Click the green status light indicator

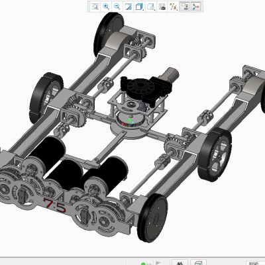(143, 264)
